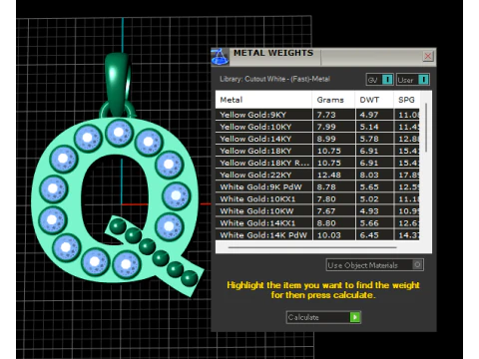The width and height of the screenshot is (479, 359).
Task: Select the Yellow Gold:9KY row
Action: click(317, 115)
